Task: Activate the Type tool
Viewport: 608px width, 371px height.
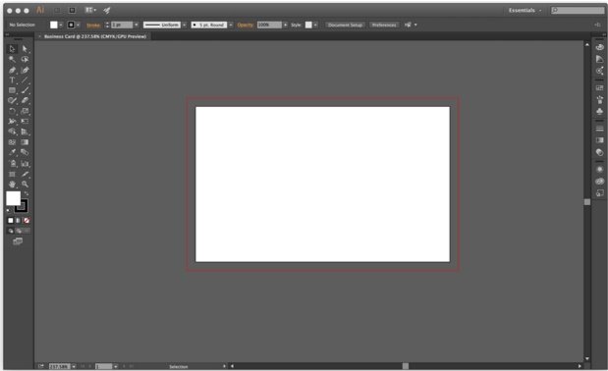Action: pyautogui.click(x=12, y=80)
